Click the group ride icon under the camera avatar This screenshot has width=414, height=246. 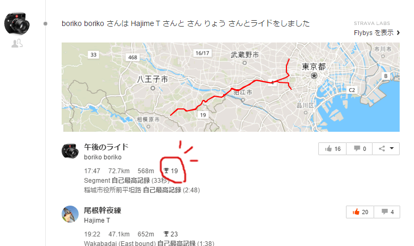tap(17, 43)
